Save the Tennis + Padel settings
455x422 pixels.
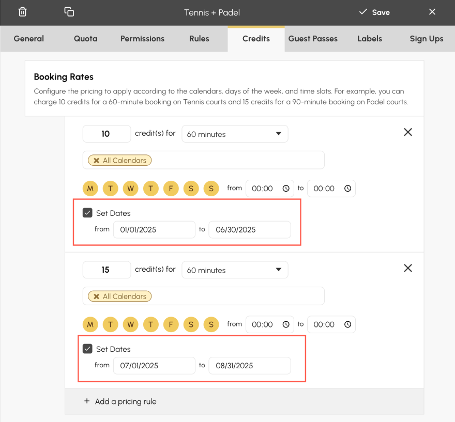tap(374, 12)
